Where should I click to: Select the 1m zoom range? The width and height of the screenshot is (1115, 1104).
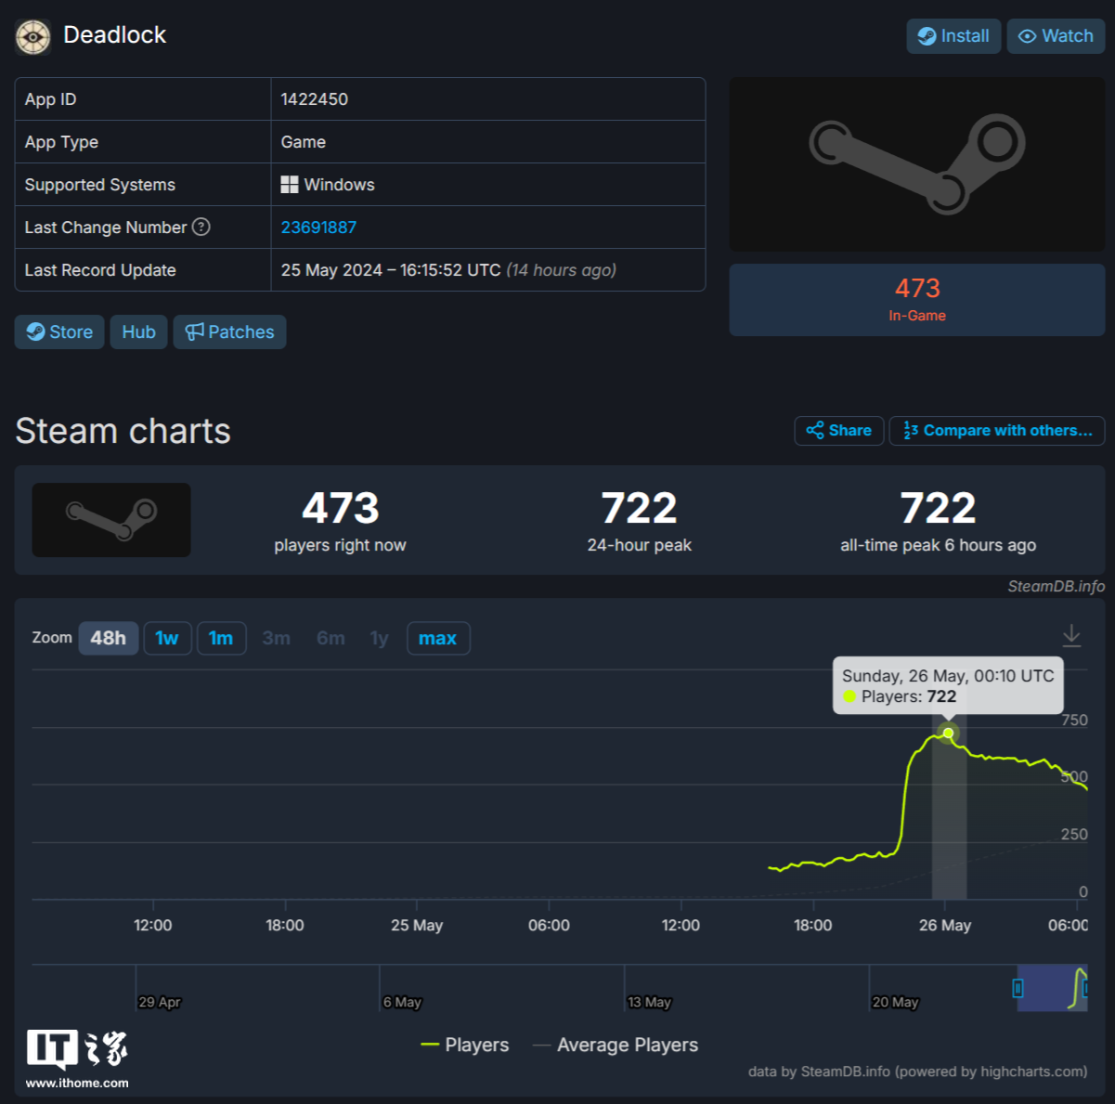[x=221, y=638]
